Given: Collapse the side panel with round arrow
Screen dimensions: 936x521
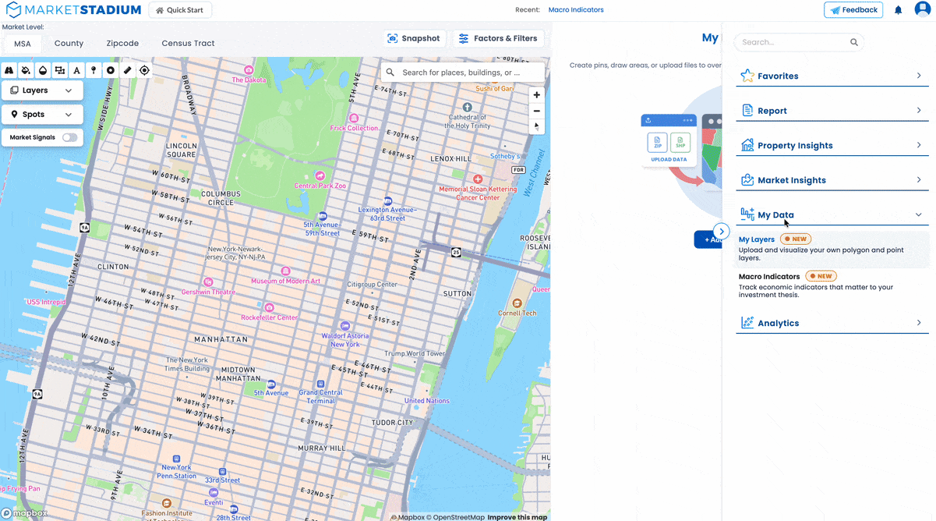Looking at the screenshot, I should [722, 232].
